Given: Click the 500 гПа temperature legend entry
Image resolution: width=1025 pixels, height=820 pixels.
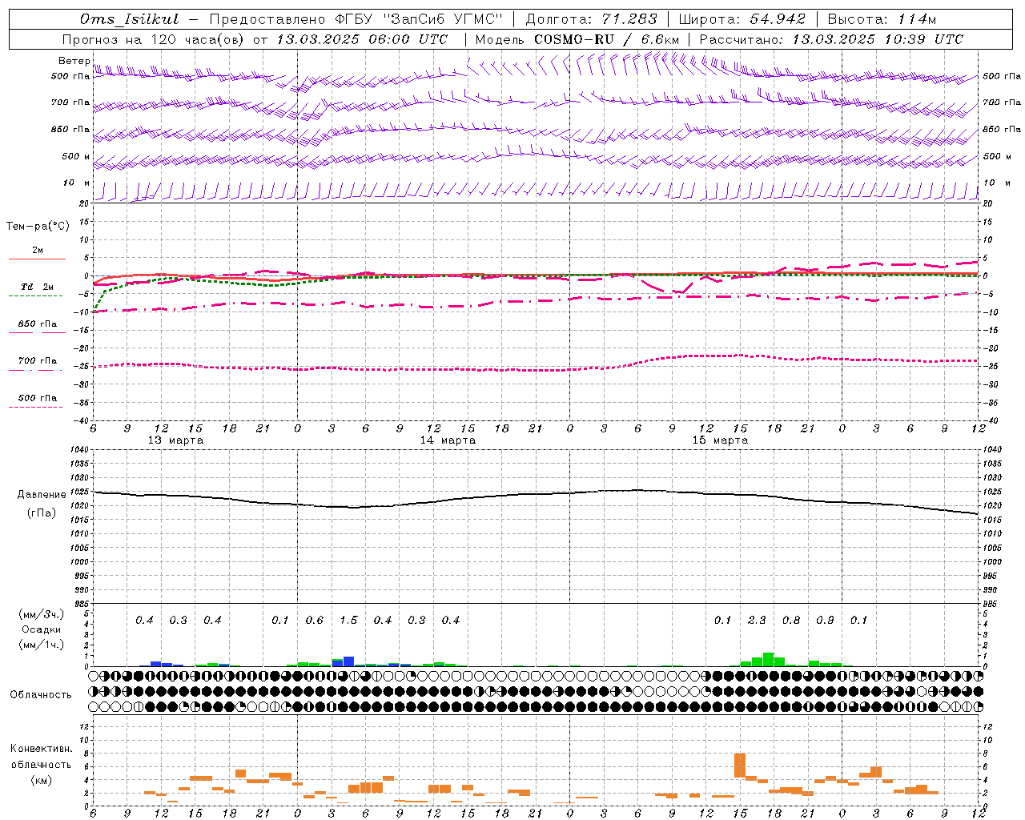Looking at the screenshot, I should coord(37,400).
